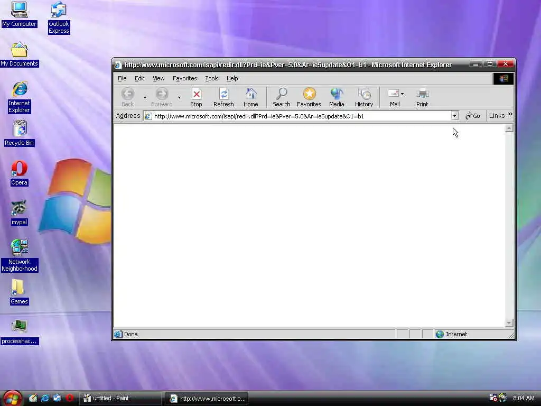541x406 pixels.
Task: Open the Forward history dropdown arrow
Action: pyautogui.click(x=179, y=97)
